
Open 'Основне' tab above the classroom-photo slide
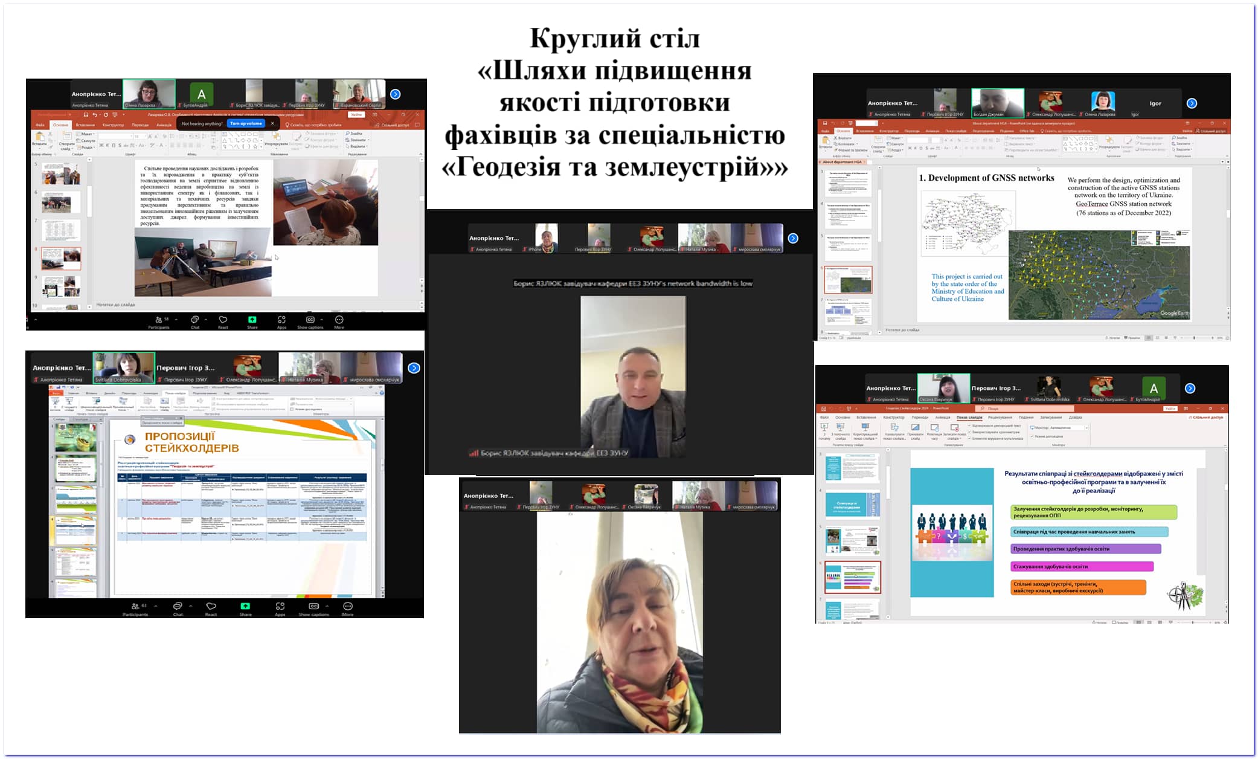60,125
